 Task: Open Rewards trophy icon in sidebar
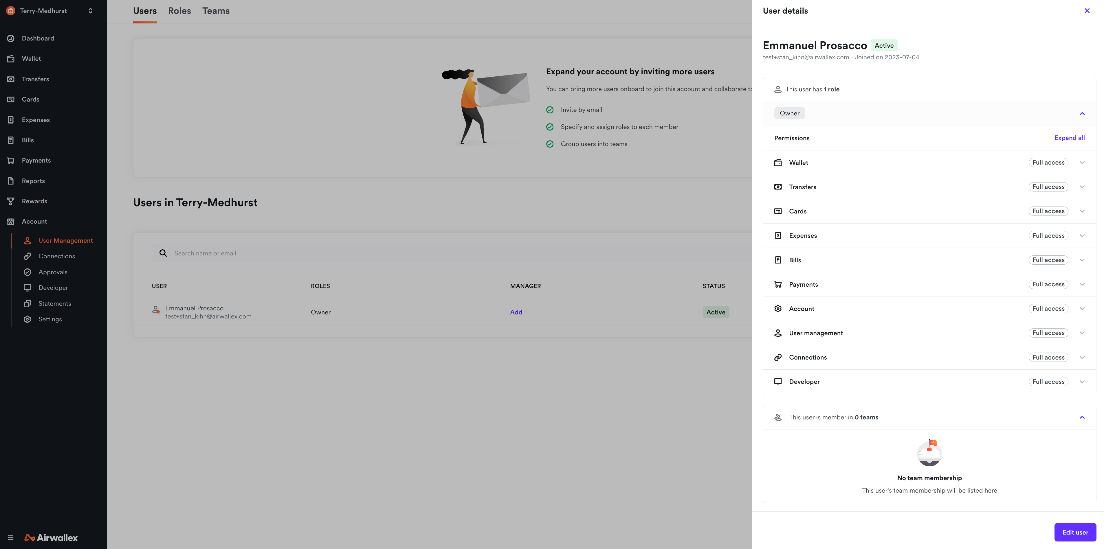tap(11, 201)
